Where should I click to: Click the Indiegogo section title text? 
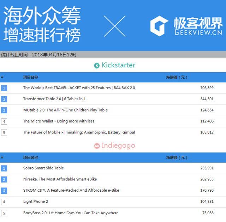pos(118,146)
